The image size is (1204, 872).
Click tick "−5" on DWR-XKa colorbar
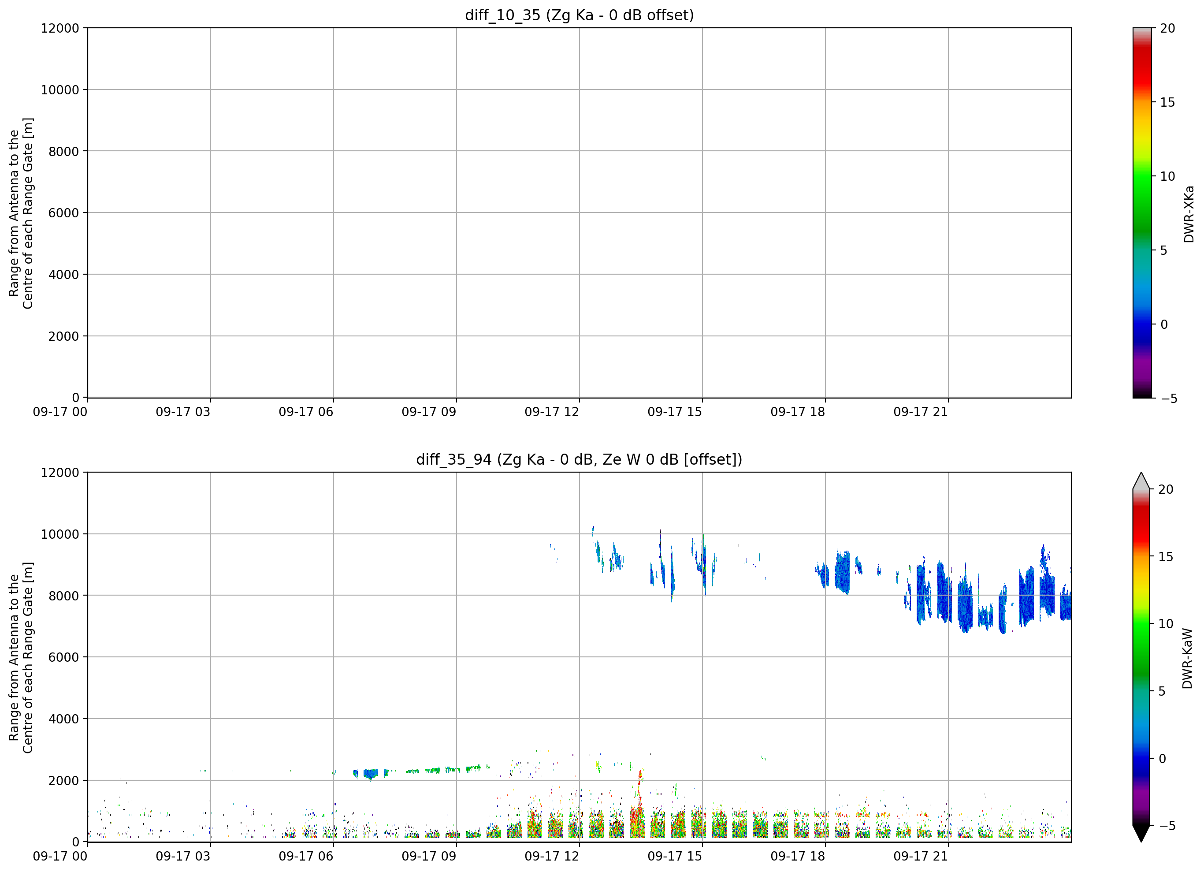point(1168,398)
